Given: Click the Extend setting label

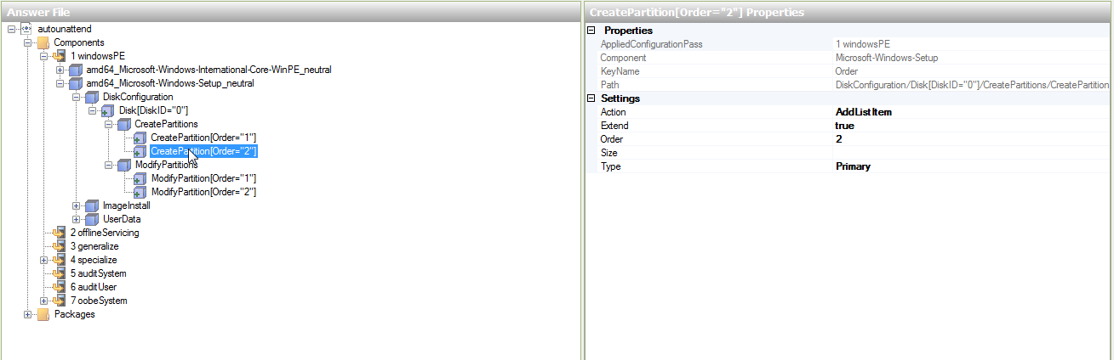Looking at the screenshot, I should pyautogui.click(x=614, y=126).
